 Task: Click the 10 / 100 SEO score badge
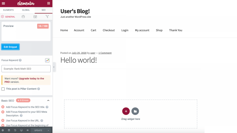point(43,26)
